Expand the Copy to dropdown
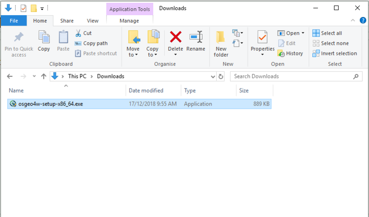369x217 pixels. tap(152, 55)
